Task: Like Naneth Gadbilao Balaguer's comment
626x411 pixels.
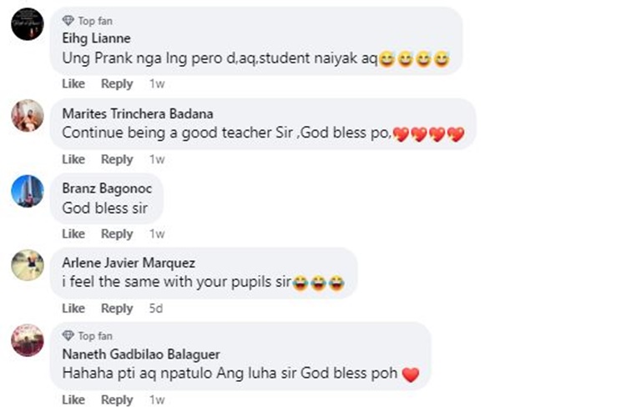Action: 73,399
